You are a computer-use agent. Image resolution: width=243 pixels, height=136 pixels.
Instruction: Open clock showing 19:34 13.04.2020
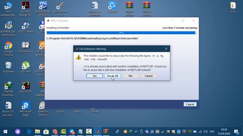coord(224,131)
